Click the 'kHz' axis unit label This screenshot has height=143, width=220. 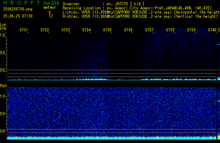pos(3,28)
